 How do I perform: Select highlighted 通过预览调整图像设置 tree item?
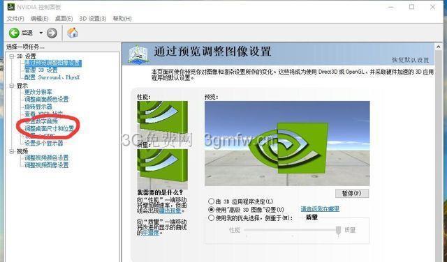(x=53, y=63)
